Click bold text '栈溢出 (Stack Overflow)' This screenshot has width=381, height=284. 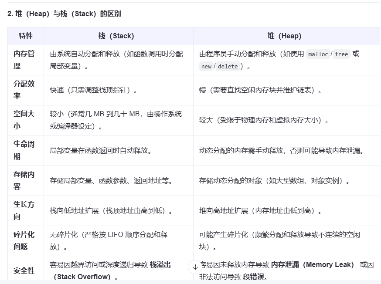pos(110,270)
